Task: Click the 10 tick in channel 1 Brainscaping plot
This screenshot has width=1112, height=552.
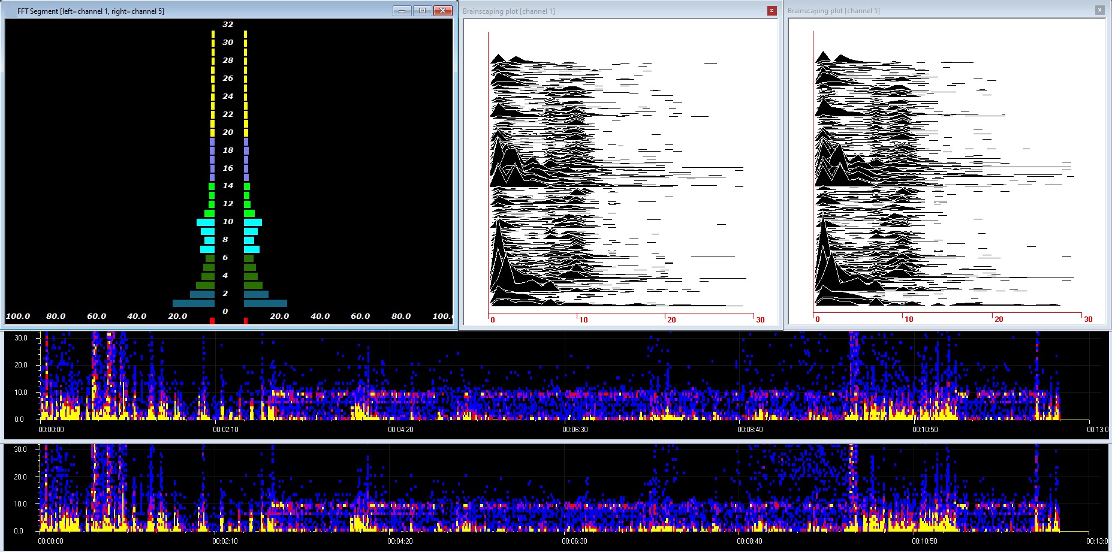Action: 583,319
